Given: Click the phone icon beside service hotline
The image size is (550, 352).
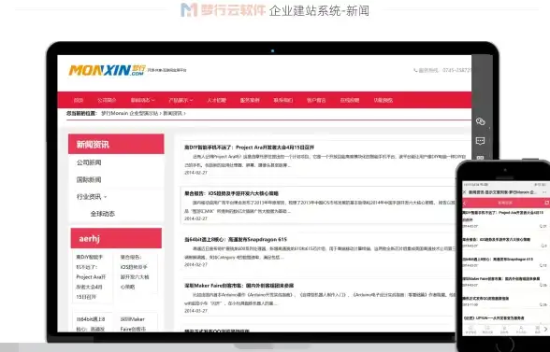Looking at the screenshot, I should click(x=415, y=70).
